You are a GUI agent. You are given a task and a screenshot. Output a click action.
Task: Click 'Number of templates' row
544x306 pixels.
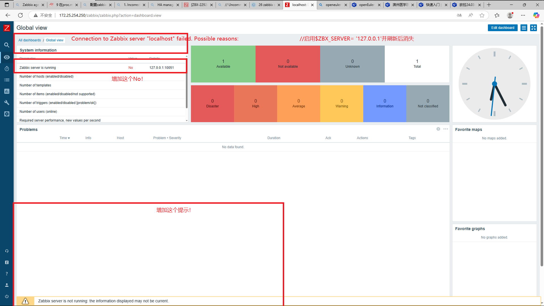point(101,85)
